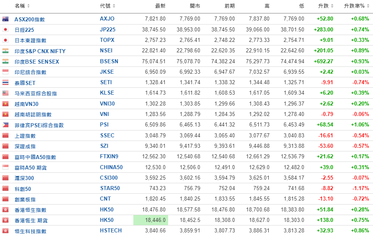The height and width of the screenshot is (236, 373).
Task: Click the BSESN ticker code
Action: click(109, 61)
